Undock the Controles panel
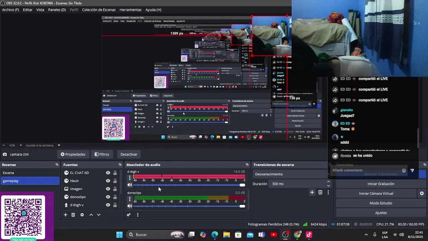Screen dimensions: 428x241 click(425, 165)
